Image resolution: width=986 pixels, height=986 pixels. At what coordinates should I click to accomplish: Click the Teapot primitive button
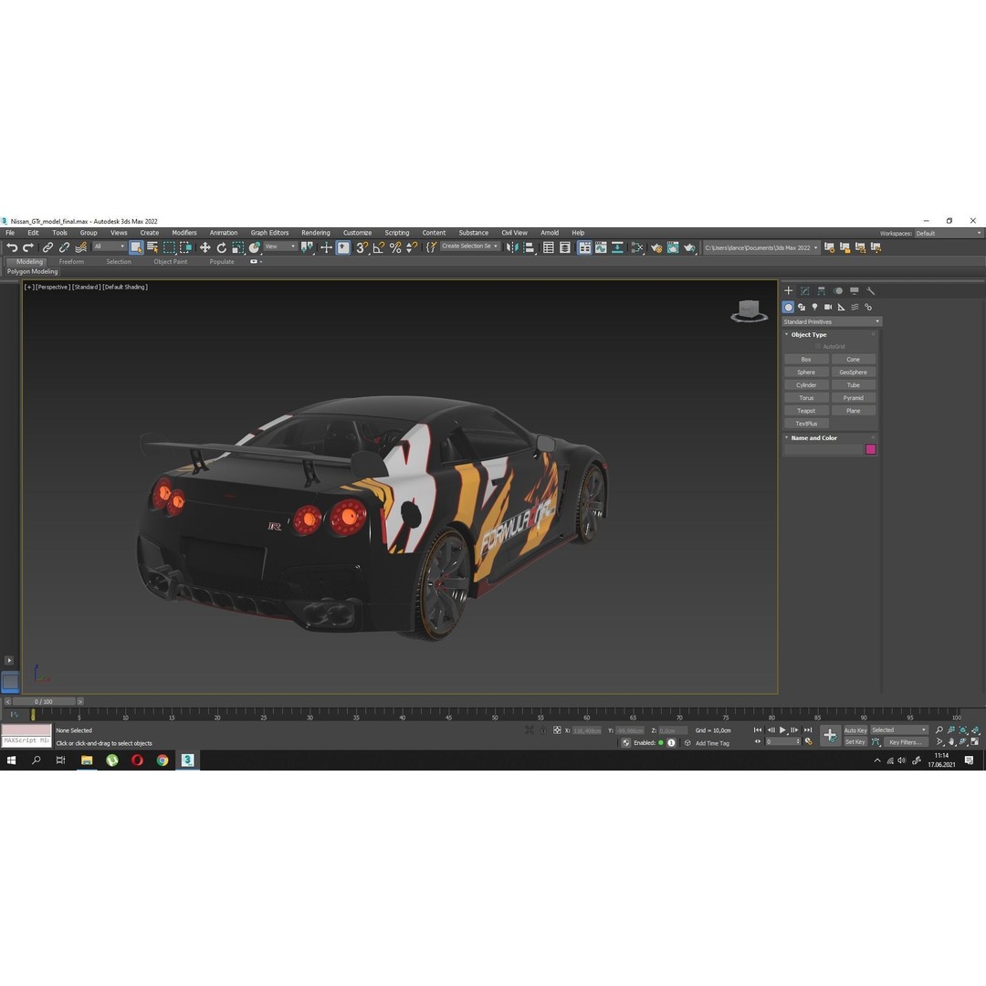[806, 411]
